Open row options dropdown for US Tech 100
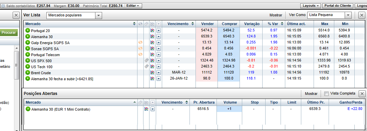The width and height of the screenshot is (367, 131). click(x=159, y=67)
